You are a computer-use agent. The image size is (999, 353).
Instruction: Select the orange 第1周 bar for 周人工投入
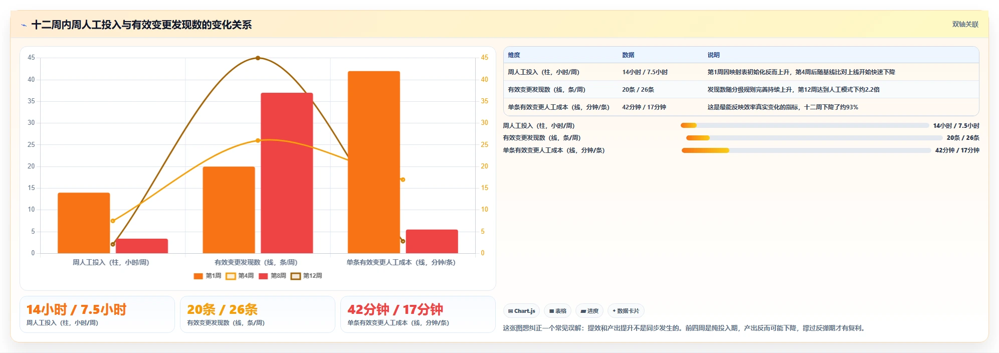pos(84,223)
